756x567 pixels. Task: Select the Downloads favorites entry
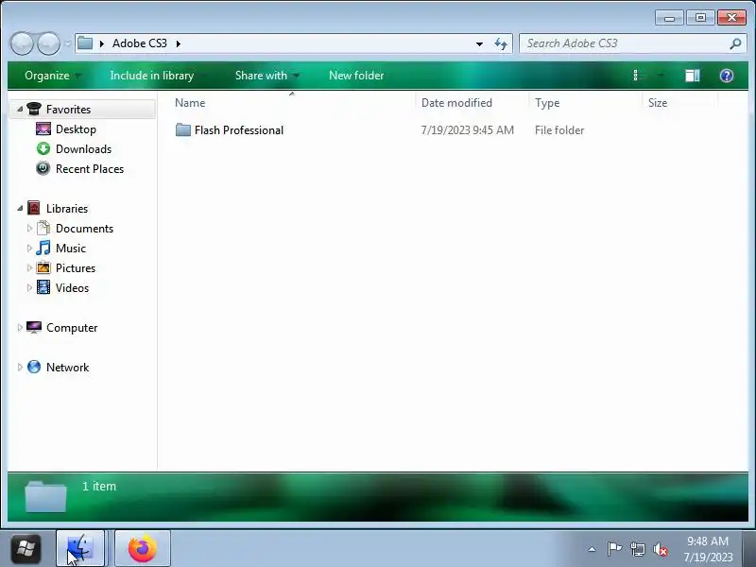pos(83,149)
